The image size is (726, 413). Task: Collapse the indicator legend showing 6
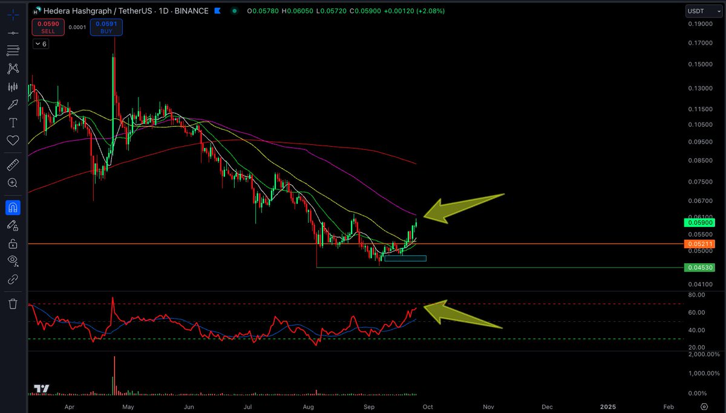41,44
